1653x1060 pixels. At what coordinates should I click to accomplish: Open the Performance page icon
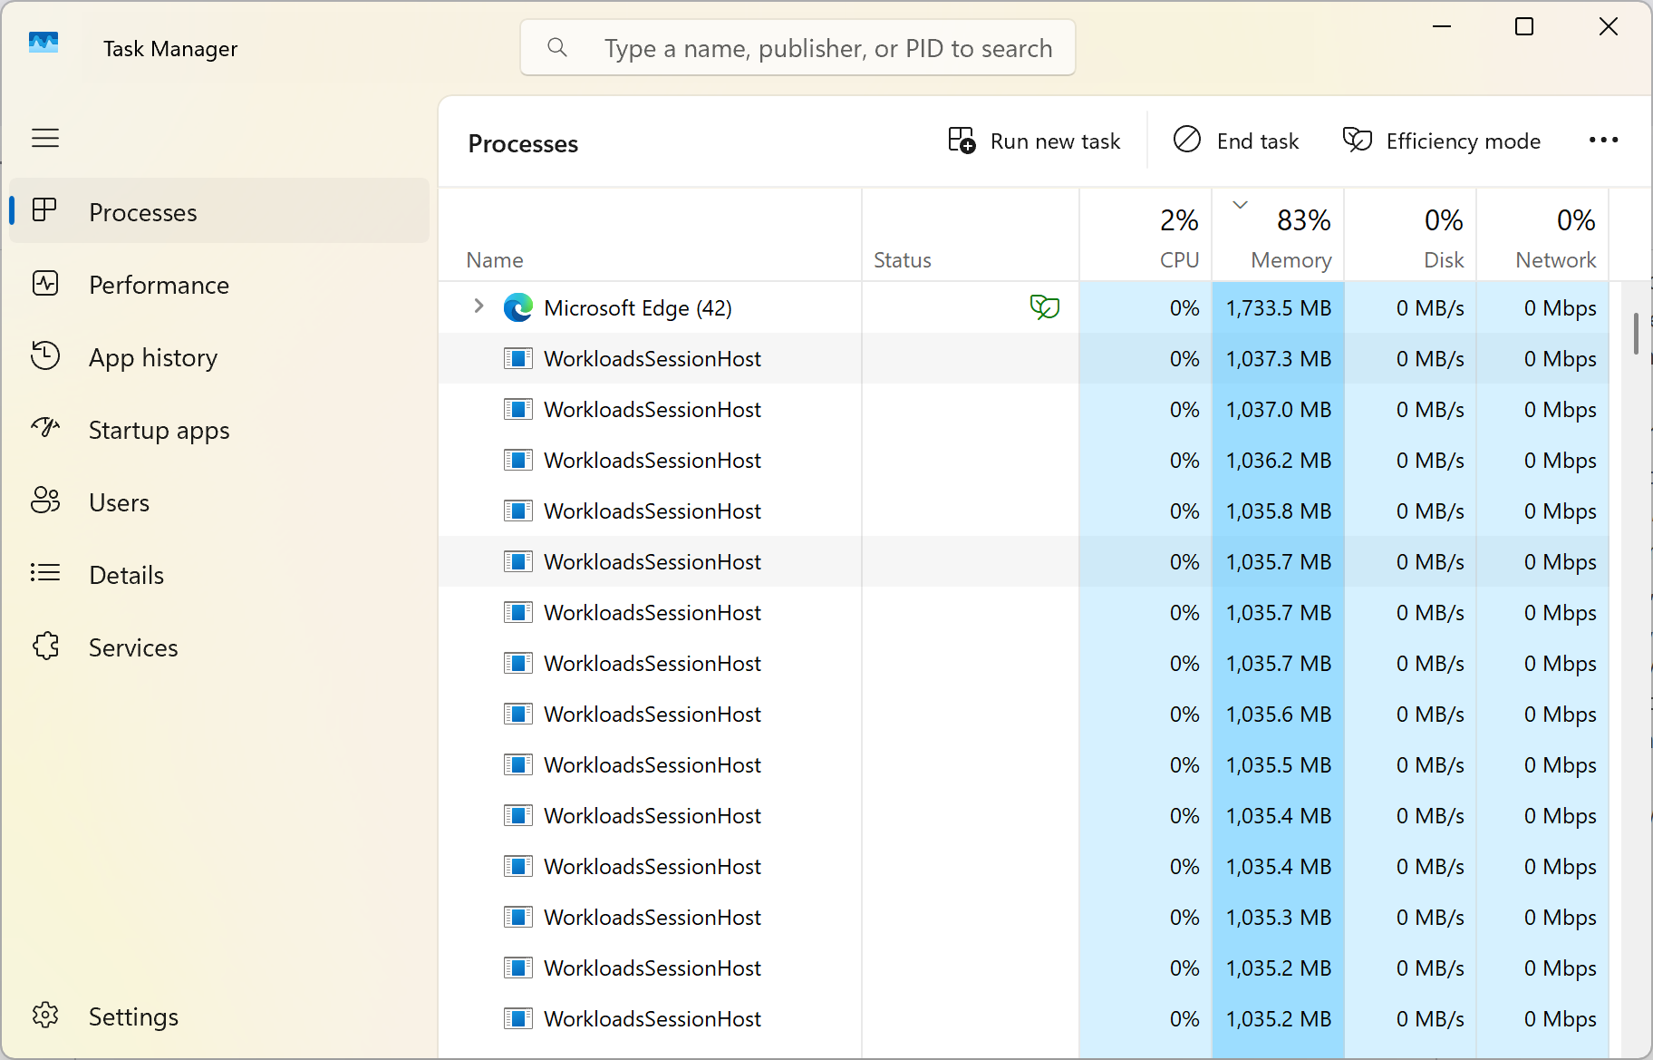(45, 284)
